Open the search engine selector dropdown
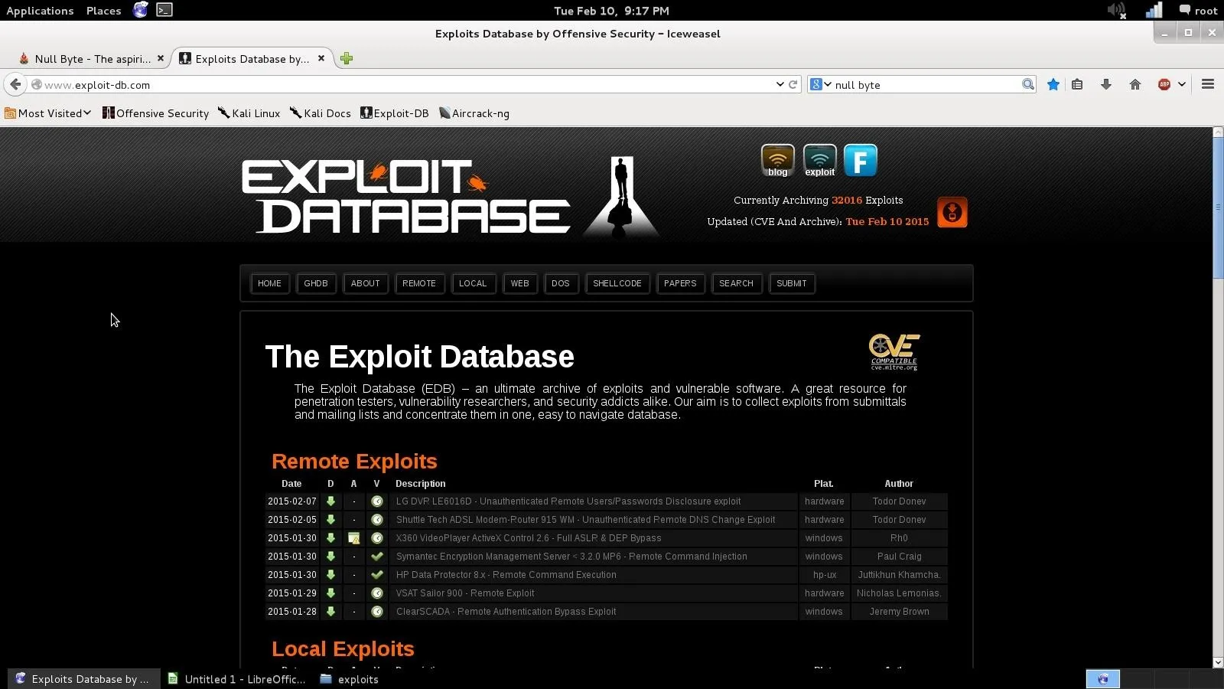The width and height of the screenshot is (1224, 689). pyautogui.click(x=820, y=85)
